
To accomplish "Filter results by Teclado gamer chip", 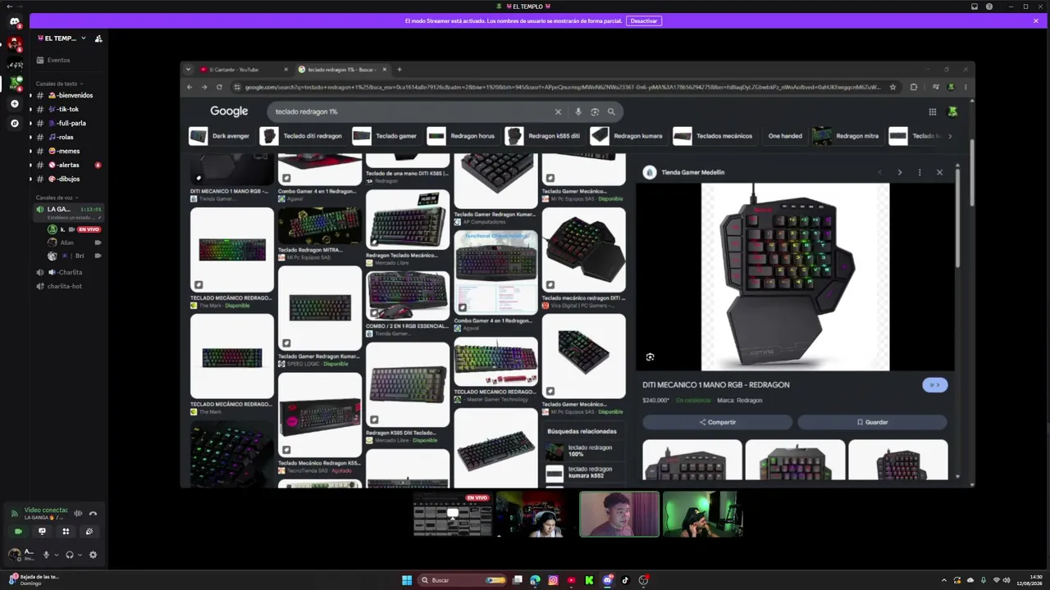I will pos(386,136).
